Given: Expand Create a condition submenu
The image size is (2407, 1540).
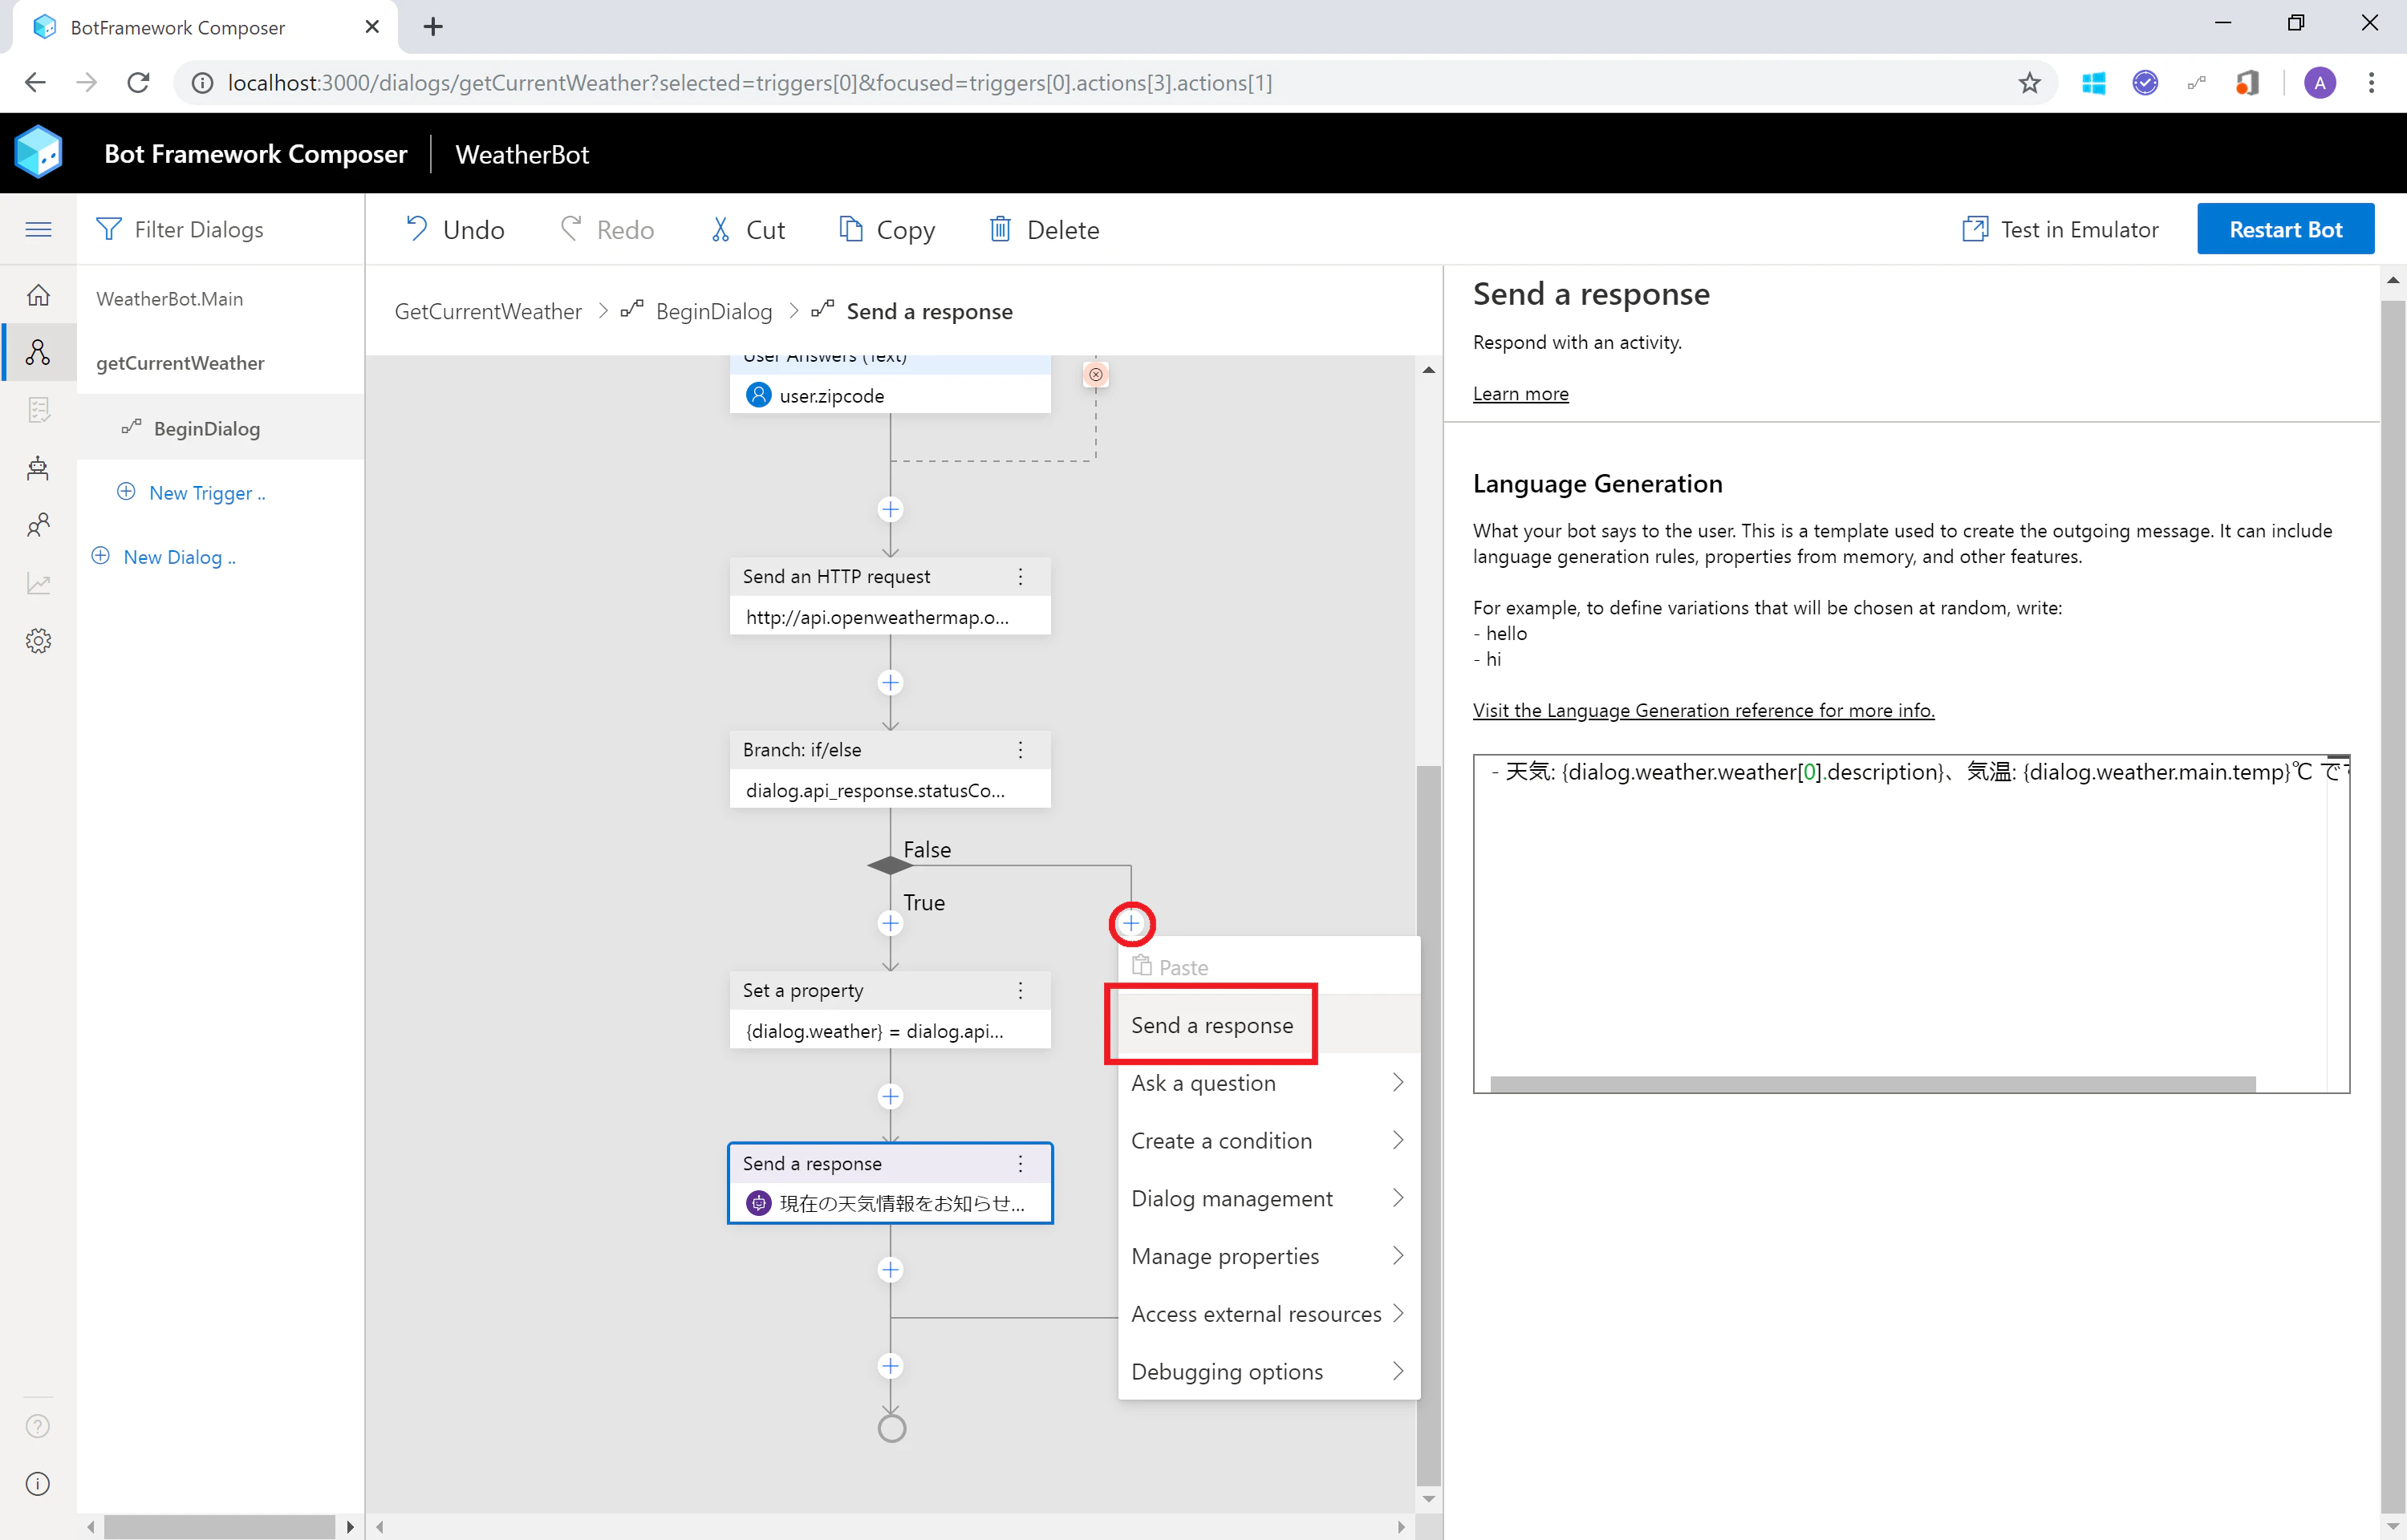Looking at the screenshot, I should (1268, 1141).
